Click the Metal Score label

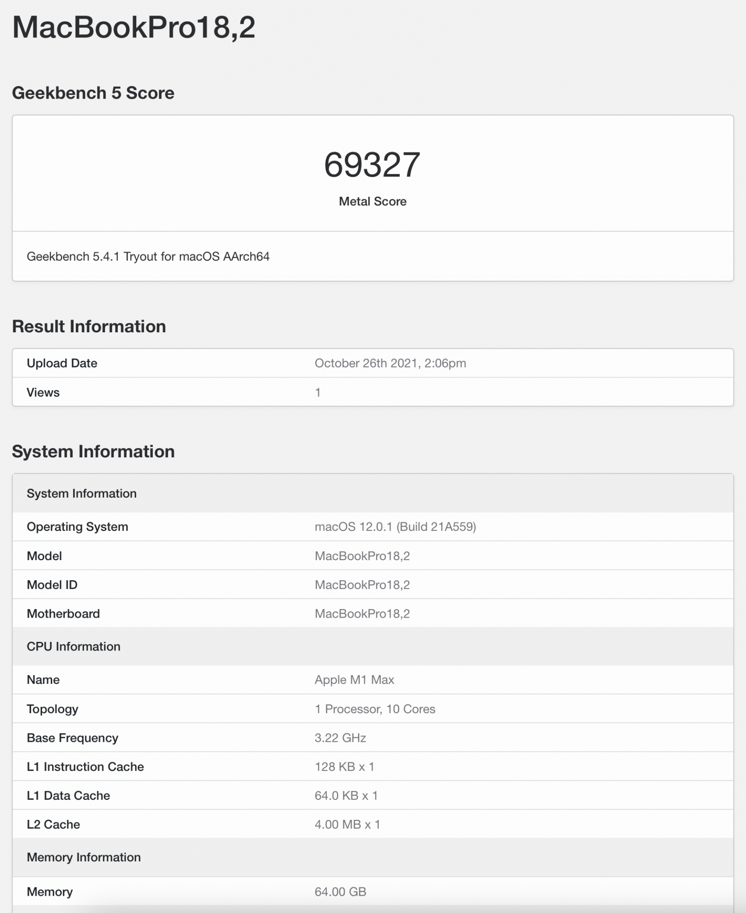373,201
